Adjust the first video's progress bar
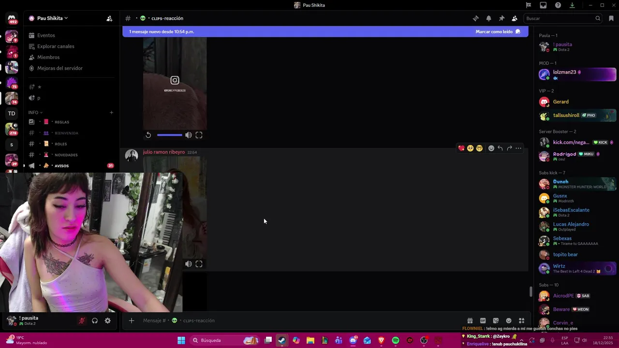Screen dimensions: 619x348 point(169,135)
